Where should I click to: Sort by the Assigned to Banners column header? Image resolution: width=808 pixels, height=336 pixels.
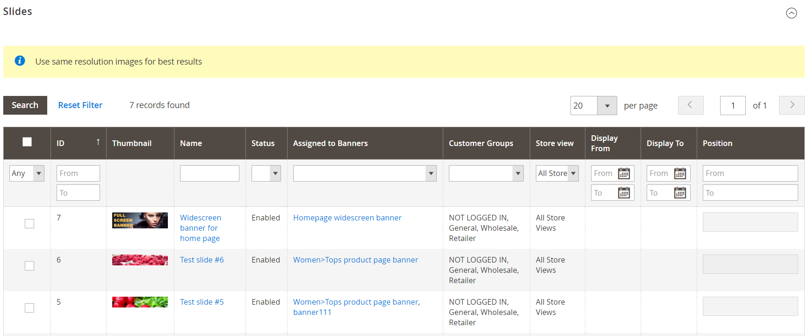[331, 143]
